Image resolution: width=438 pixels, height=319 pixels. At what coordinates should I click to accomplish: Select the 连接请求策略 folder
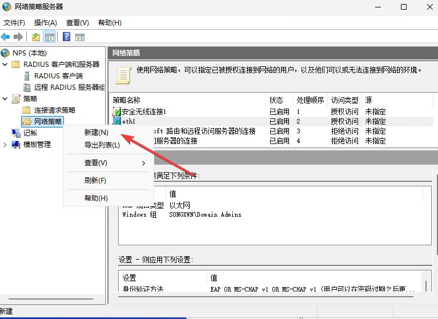pos(54,110)
